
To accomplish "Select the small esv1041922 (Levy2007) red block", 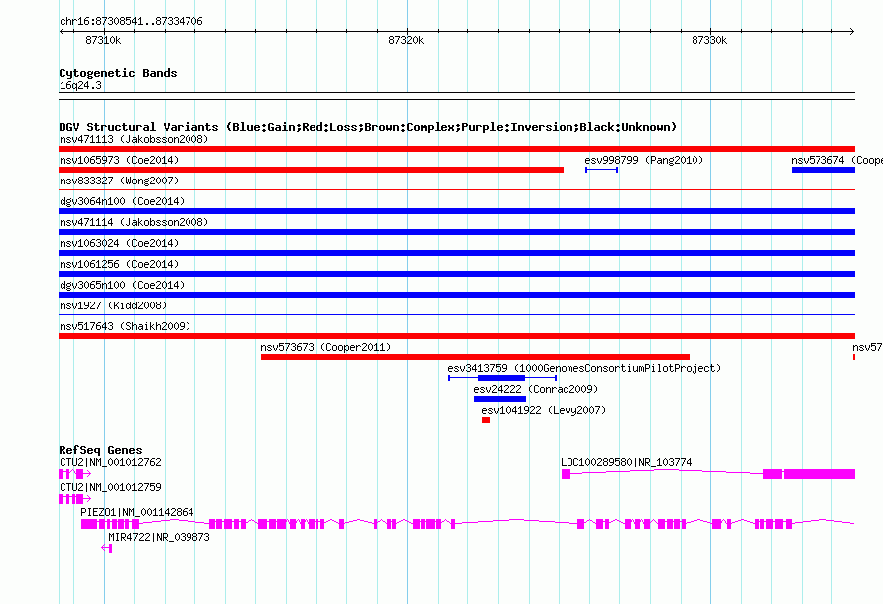I will (486, 420).
